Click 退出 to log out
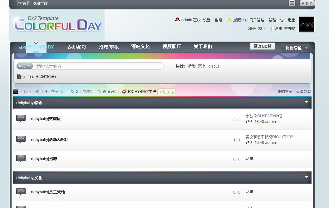329x208 pixels. pyautogui.click(x=292, y=20)
